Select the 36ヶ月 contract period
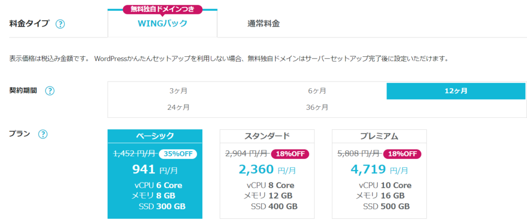This screenshot has width=527, height=223. (x=317, y=108)
